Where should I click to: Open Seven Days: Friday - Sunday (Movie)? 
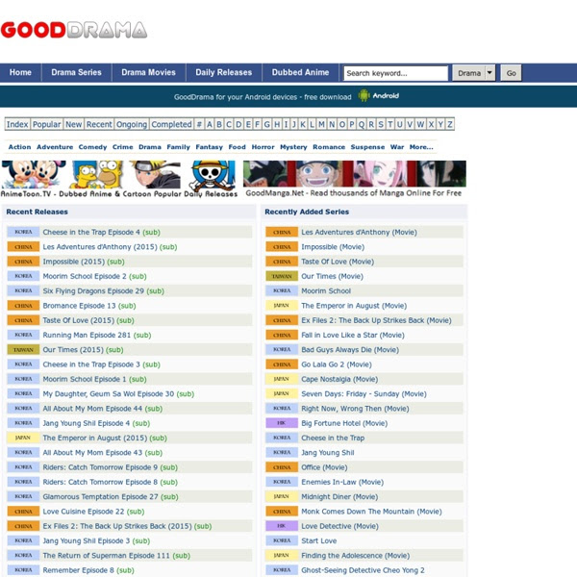[x=364, y=393]
